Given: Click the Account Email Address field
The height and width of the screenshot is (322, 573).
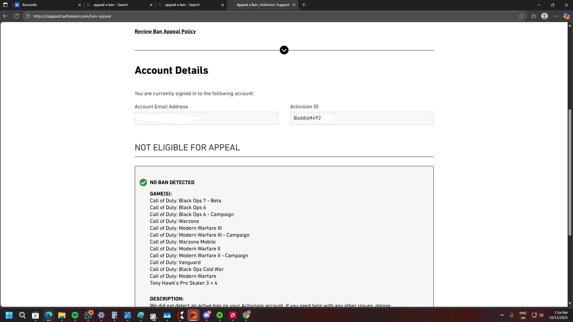Looking at the screenshot, I should (206, 118).
